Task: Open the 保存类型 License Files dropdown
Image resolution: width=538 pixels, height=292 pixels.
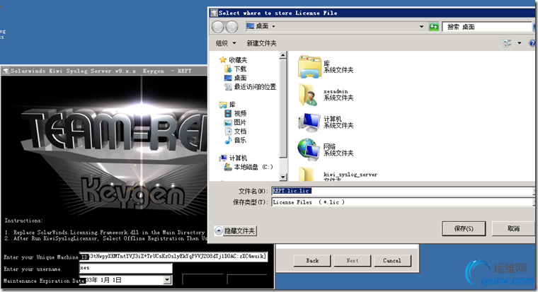Action: pos(403,202)
